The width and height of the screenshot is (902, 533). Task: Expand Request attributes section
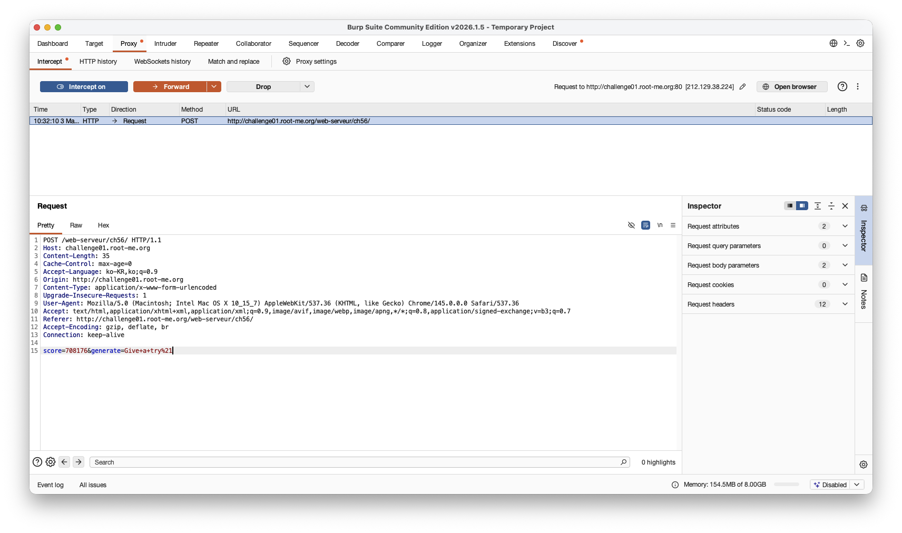[x=845, y=226]
